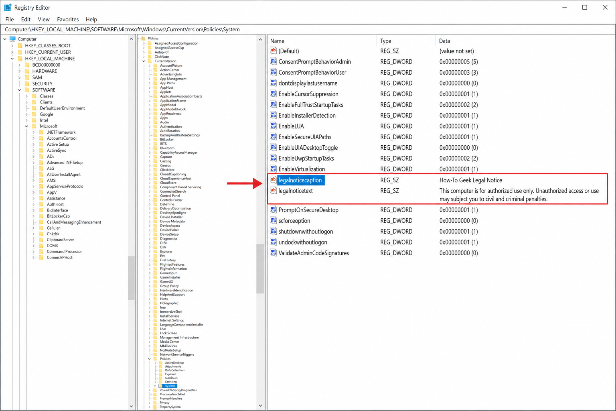616x411 pixels.
Task: Select the Group Policy key in the middle tree
Action: [x=169, y=286]
